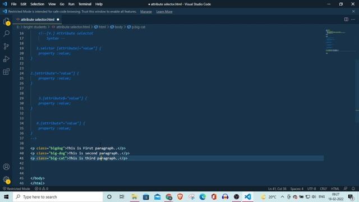Change the CRLF end of line sequence
The width and height of the screenshot is (359, 202).
tap(323, 189)
